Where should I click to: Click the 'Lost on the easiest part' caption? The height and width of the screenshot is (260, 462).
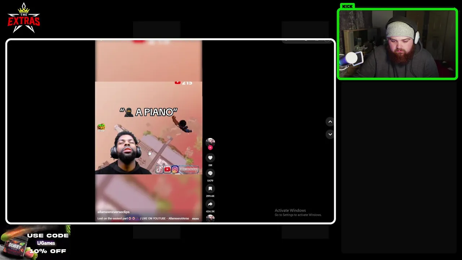(113, 218)
